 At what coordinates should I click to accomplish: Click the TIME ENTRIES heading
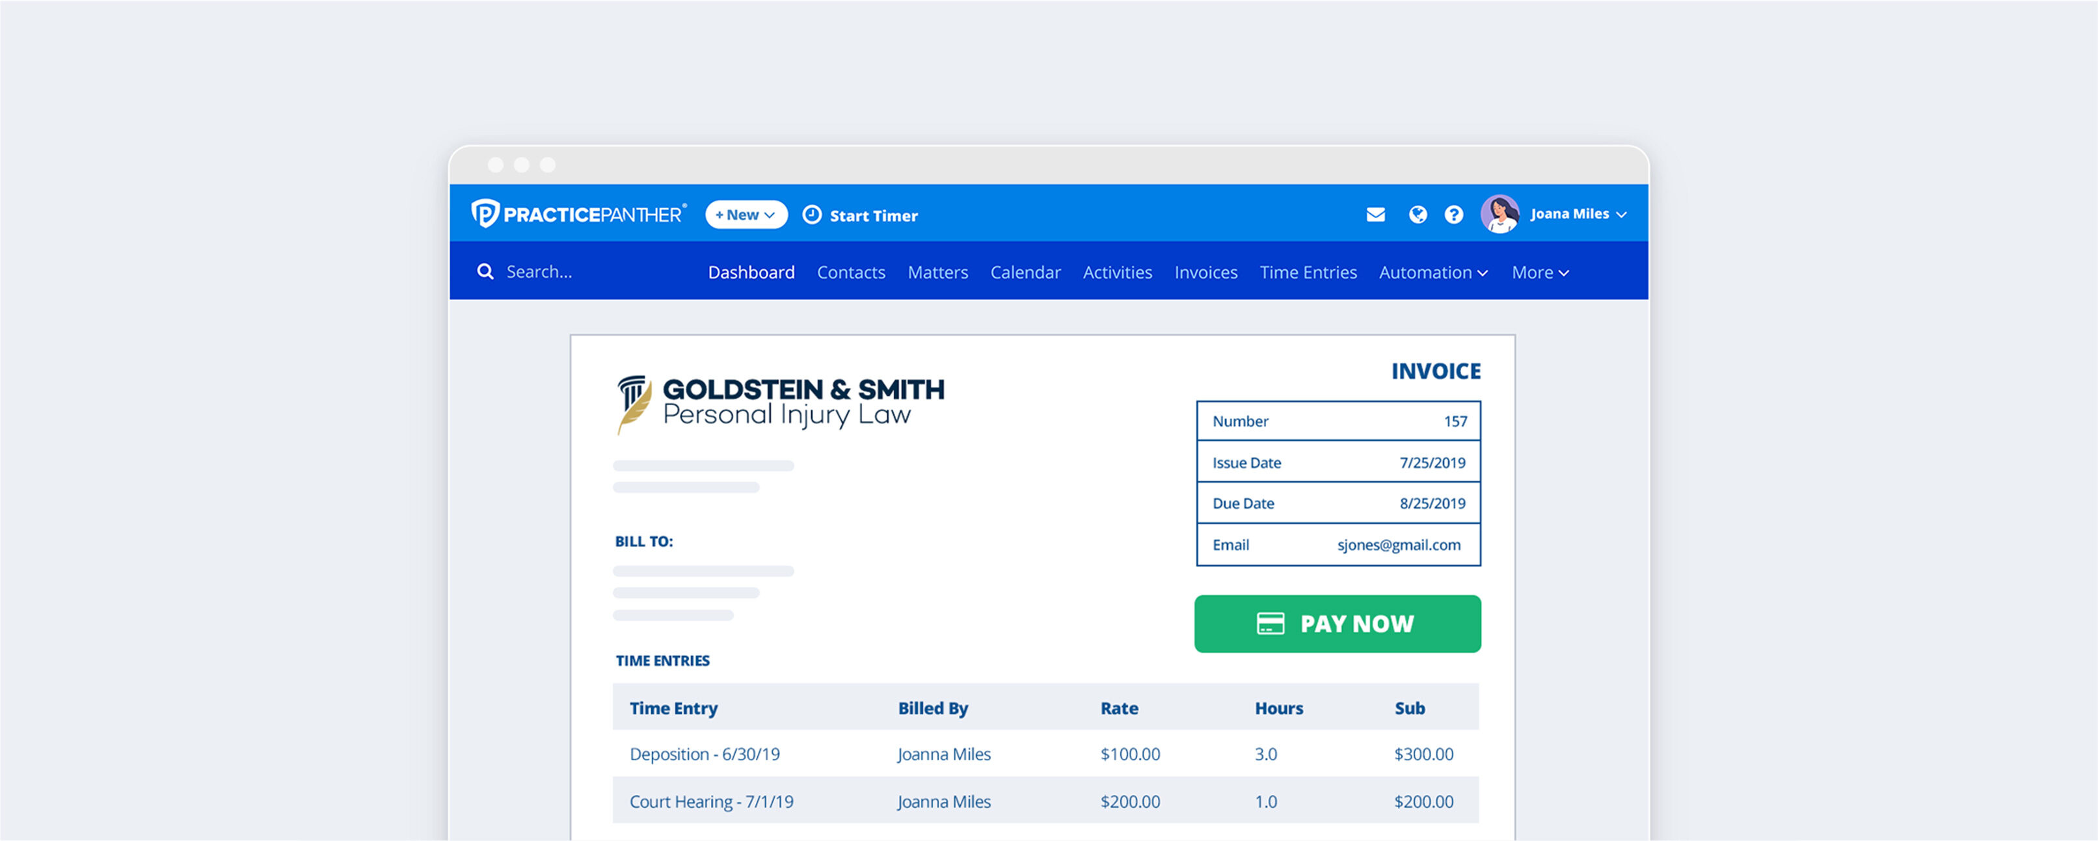pos(662,661)
